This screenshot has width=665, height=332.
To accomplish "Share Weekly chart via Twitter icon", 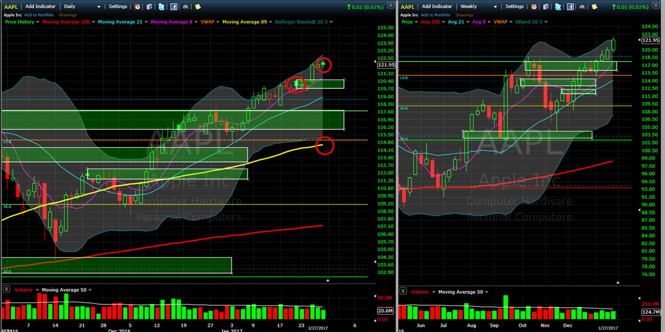I will tap(558, 7).
